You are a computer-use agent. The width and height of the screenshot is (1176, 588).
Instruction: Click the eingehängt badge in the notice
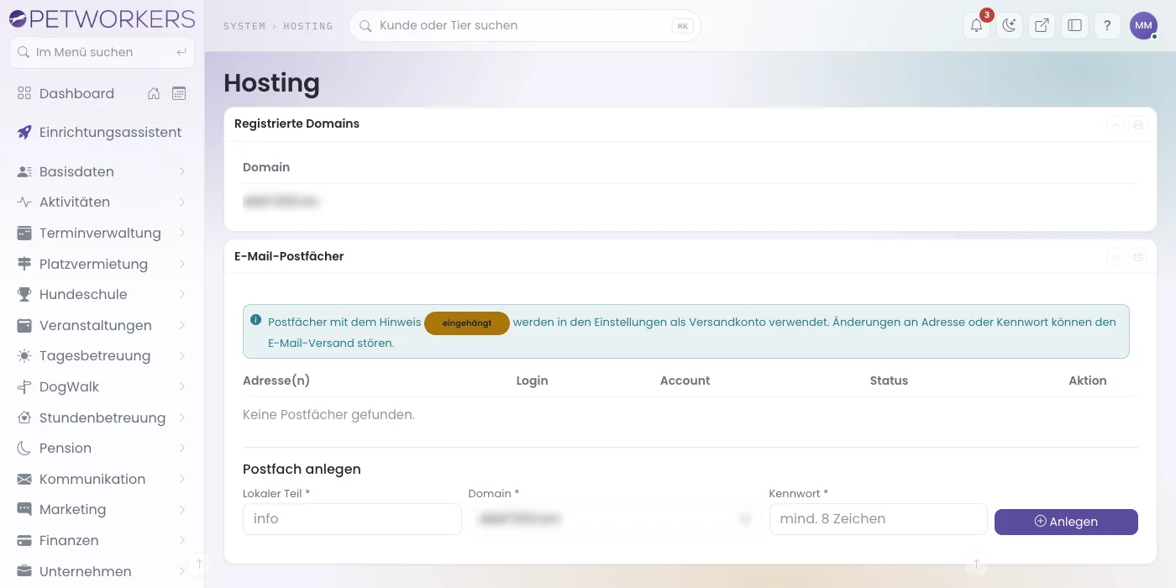[x=467, y=323]
